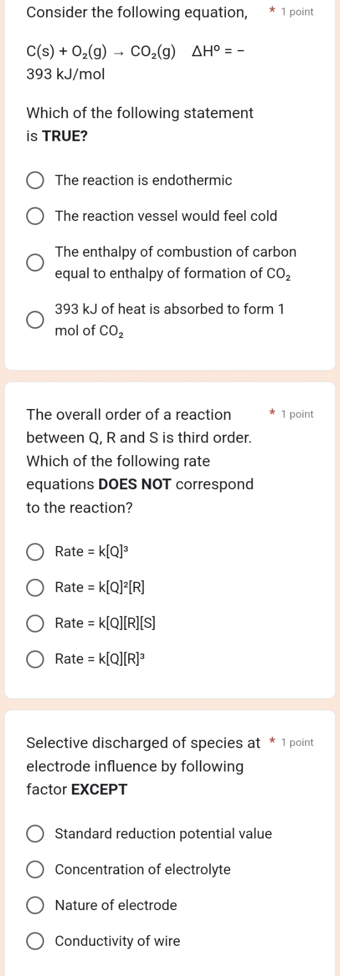Click "1 point" on the reaction order question
Screen dimensions: 340x976
297,414
